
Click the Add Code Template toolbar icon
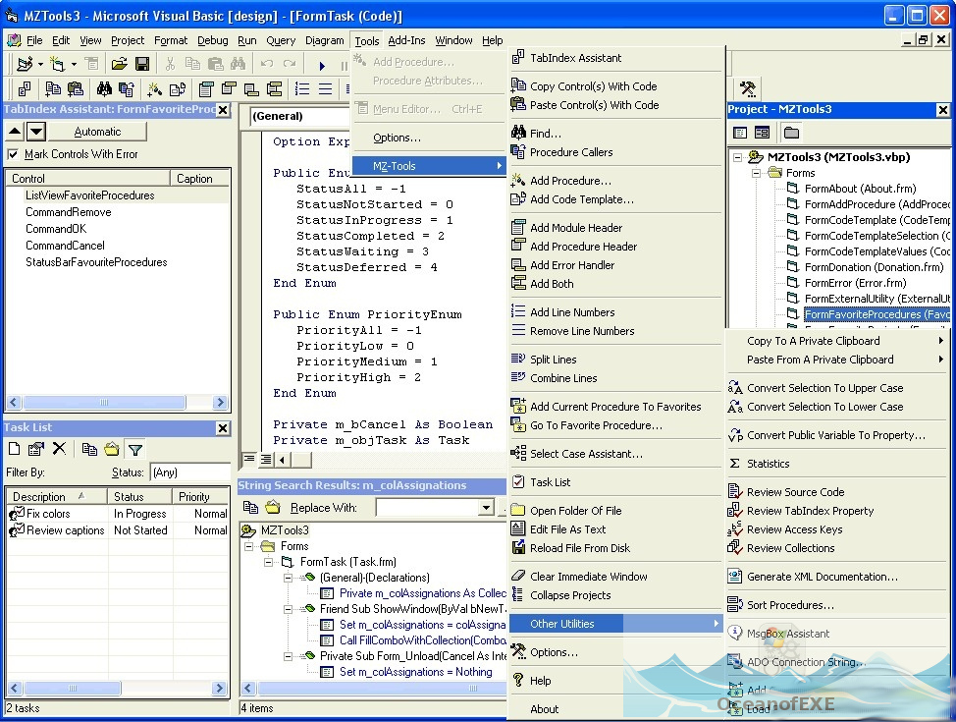point(178,89)
